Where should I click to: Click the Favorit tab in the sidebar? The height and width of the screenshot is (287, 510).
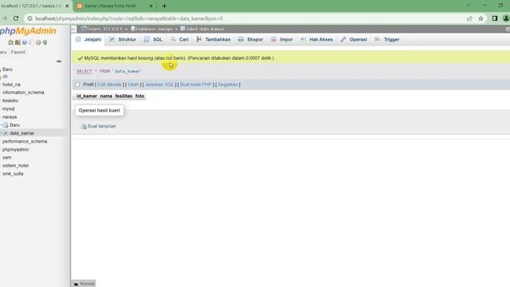[18, 52]
